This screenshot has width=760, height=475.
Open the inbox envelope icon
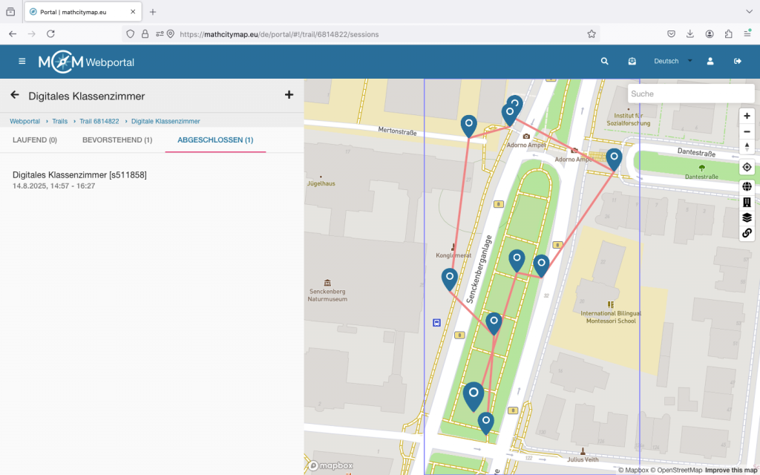[x=632, y=62]
